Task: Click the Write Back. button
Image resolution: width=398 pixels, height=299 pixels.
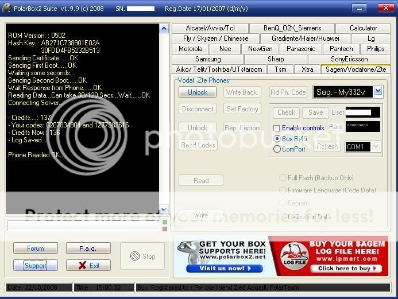Action: click(242, 92)
